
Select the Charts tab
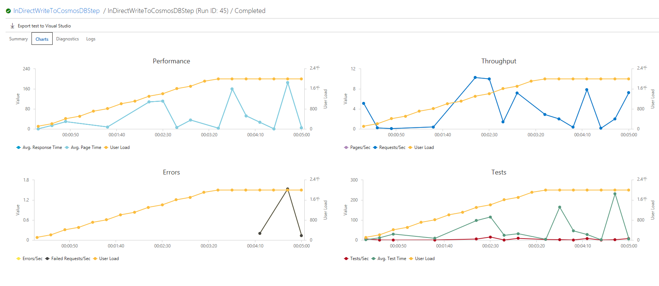pos(42,39)
